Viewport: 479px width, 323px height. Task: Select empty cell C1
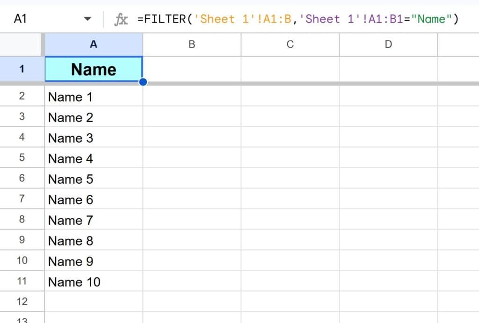pyautogui.click(x=290, y=69)
